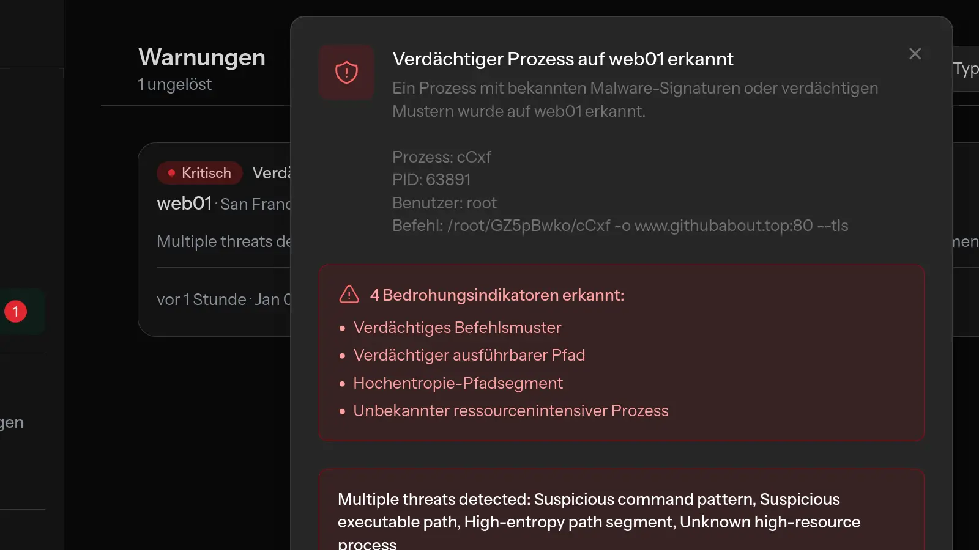Click the sidebar item labeled gen
Image resolution: width=979 pixels, height=550 pixels.
pos(12,422)
